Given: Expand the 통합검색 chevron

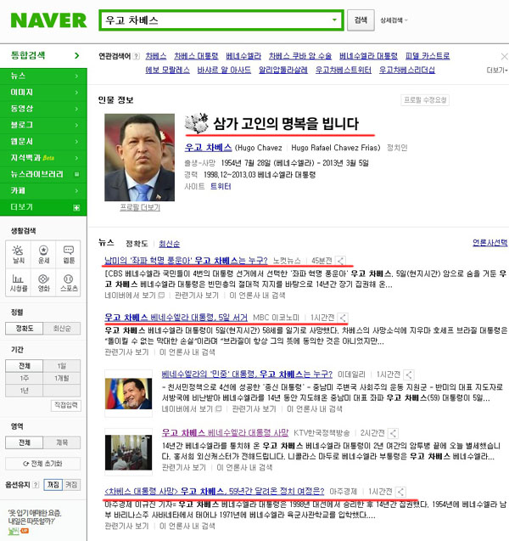Looking at the screenshot, I should (x=77, y=55).
